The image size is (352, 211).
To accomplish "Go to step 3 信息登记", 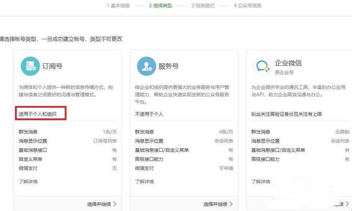I will pos(203,6).
